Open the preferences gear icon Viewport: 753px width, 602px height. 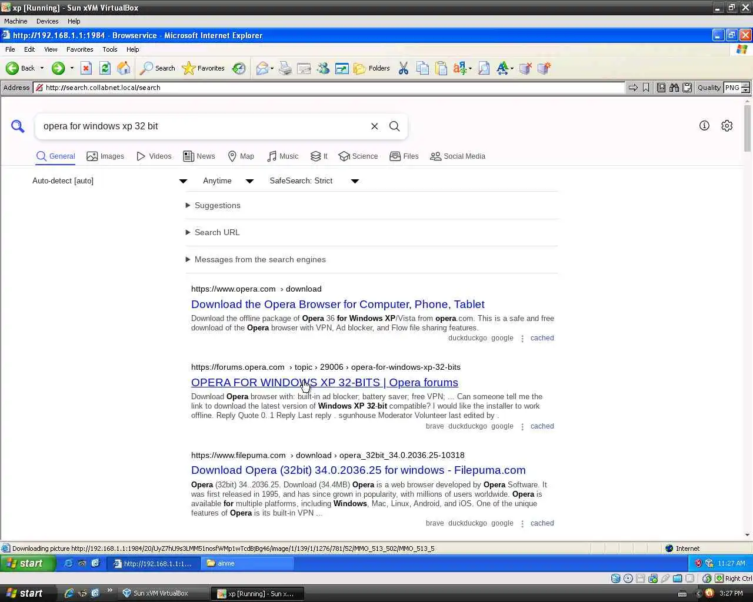point(727,126)
